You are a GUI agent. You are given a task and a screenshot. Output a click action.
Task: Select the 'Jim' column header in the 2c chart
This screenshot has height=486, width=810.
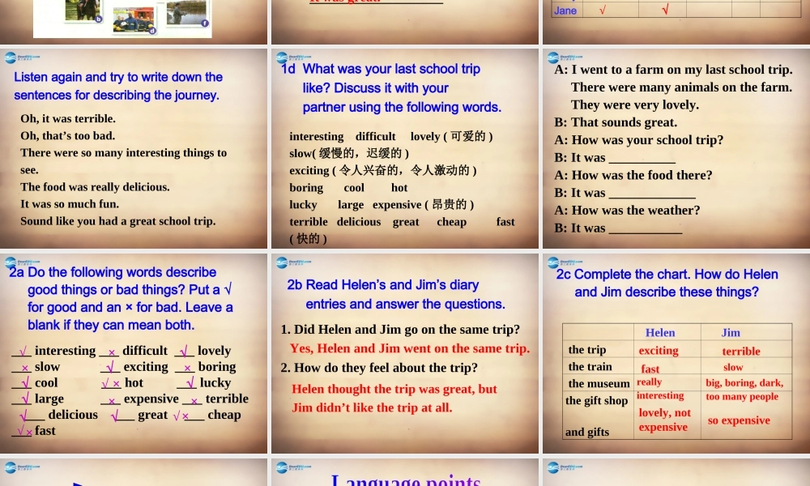(731, 333)
